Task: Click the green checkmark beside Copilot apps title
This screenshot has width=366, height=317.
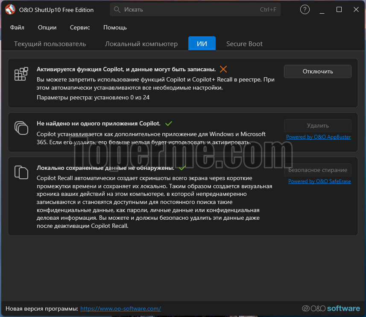Action: (x=169, y=123)
